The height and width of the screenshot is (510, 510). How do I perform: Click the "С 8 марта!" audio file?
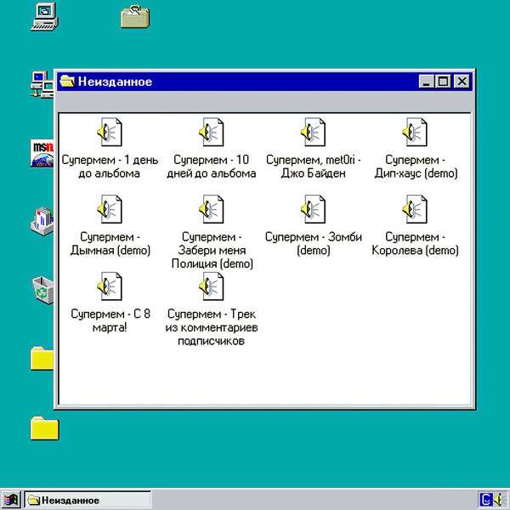pyautogui.click(x=110, y=286)
